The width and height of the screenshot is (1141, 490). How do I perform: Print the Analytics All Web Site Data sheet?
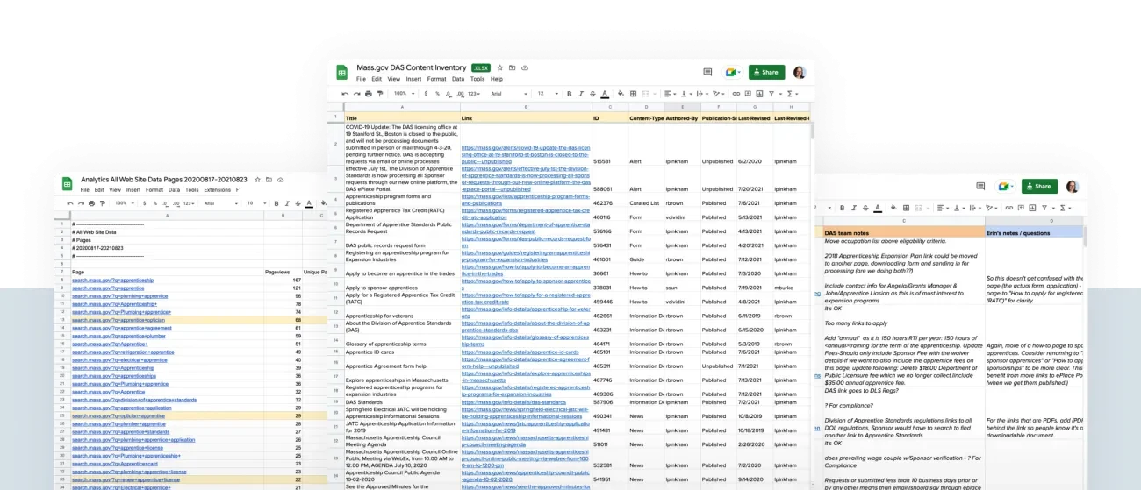pos(91,203)
